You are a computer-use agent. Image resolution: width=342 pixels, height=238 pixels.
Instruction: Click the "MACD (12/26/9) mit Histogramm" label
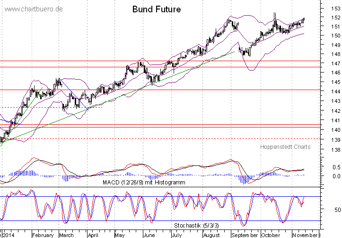pyautogui.click(x=144, y=182)
